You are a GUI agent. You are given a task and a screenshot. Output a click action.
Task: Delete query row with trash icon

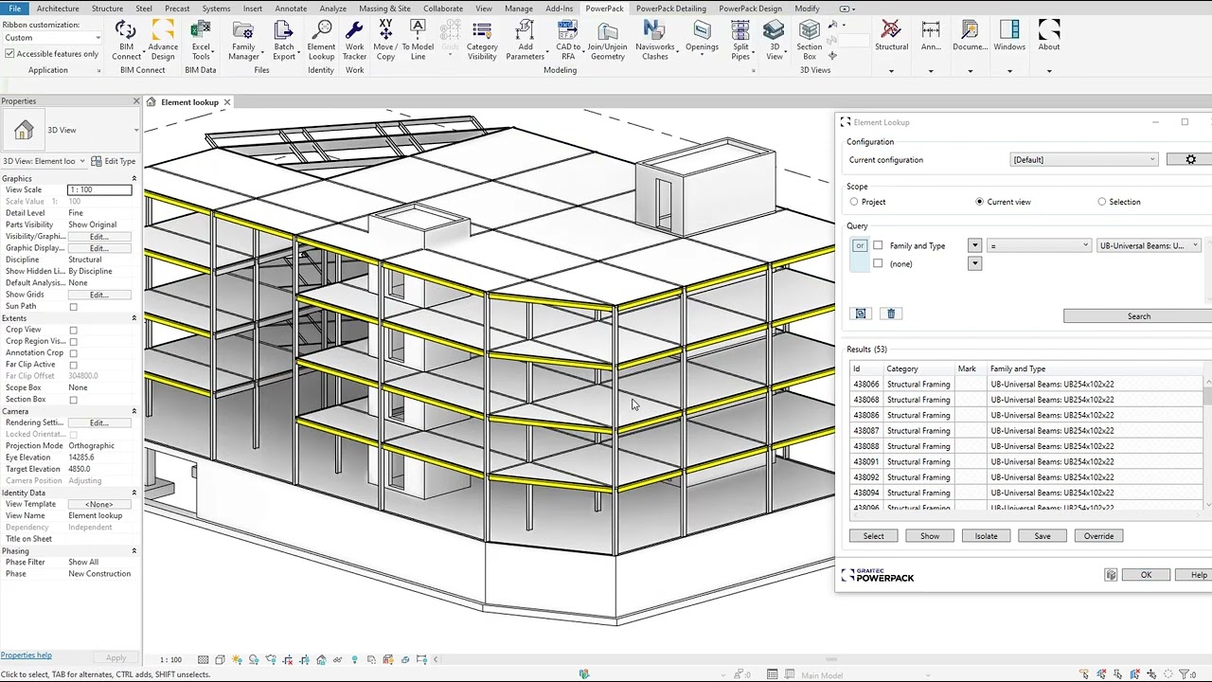tap(891, 314)
